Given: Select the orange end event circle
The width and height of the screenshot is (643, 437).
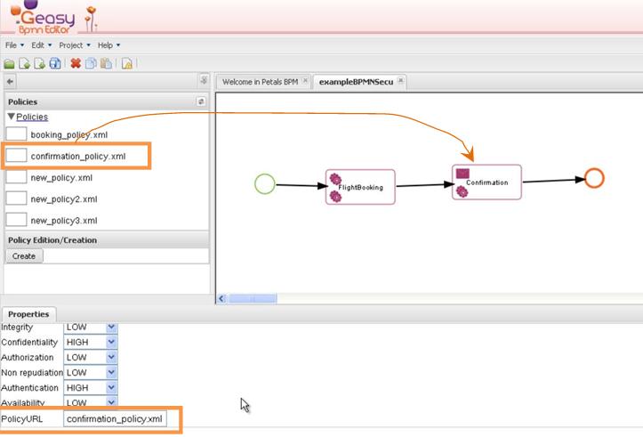Looking at the screenshot, I should pyautogui.click(x=594, y=178).
